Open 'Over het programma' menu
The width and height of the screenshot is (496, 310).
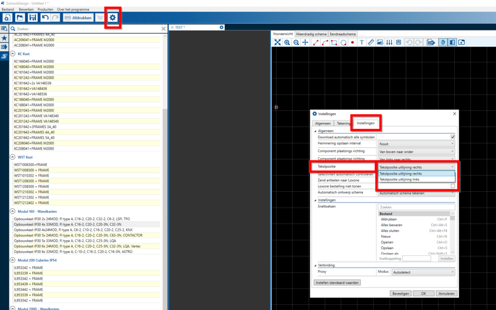coord(73,10)
